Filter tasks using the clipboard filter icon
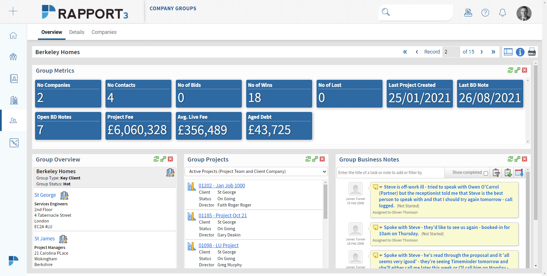This screenshot has width=547, height=276. [x=496, y=173]
